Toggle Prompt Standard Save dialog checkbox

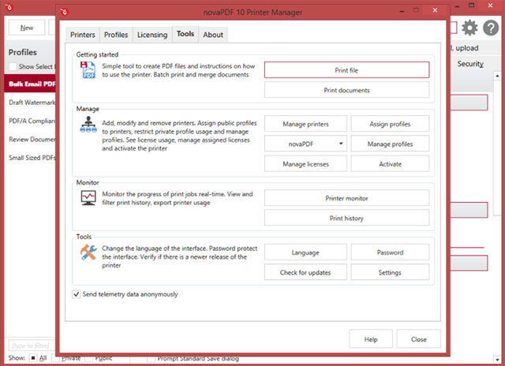pos(151,358)
